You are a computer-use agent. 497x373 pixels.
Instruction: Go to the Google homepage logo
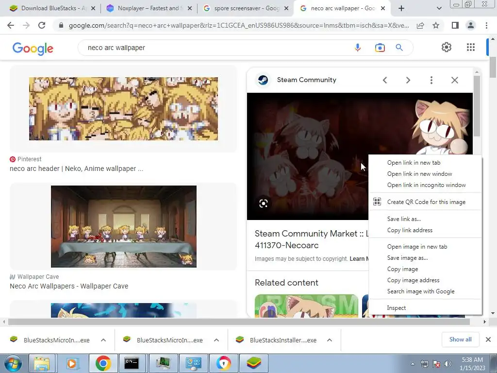[33, 49]
